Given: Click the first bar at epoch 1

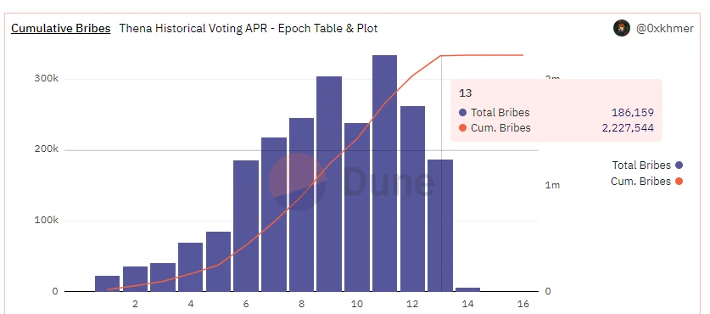Looking at the screenshot, I should click(x=108, y=283).
